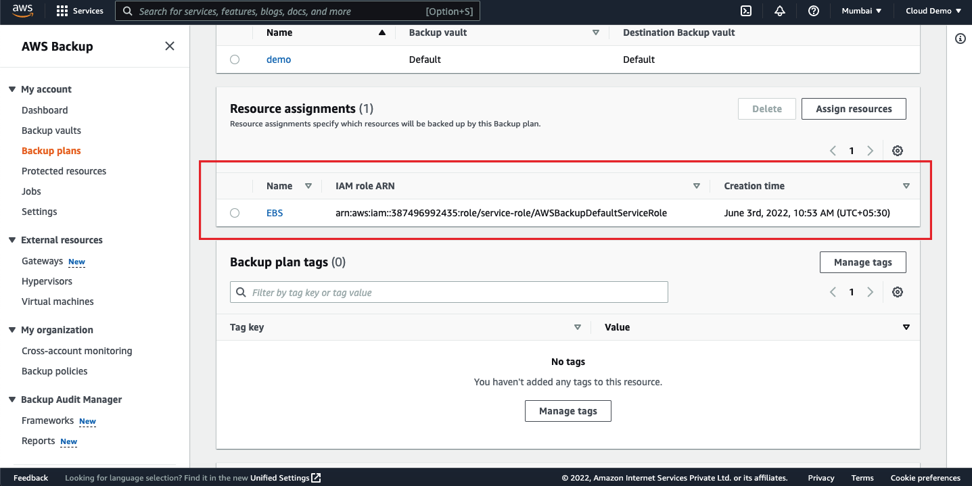
Task: Sort by Creation time column
Action: coord(906,186)
